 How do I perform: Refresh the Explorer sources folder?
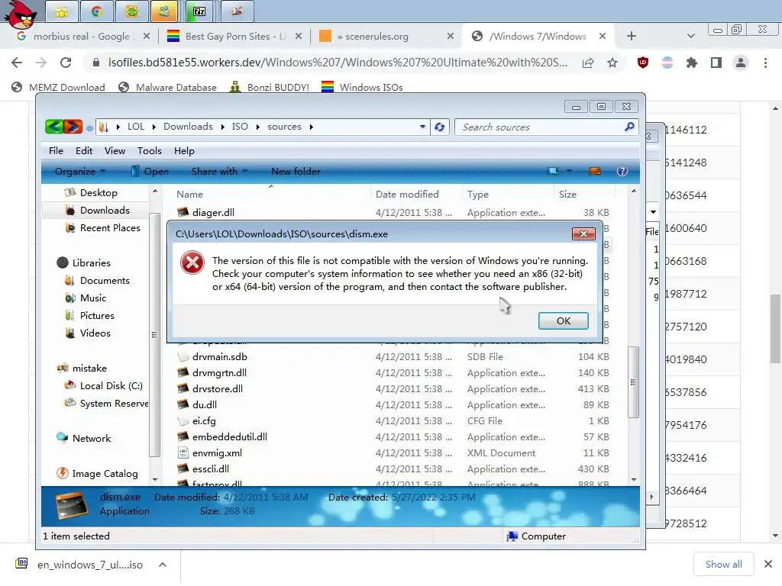click(439, 127)
